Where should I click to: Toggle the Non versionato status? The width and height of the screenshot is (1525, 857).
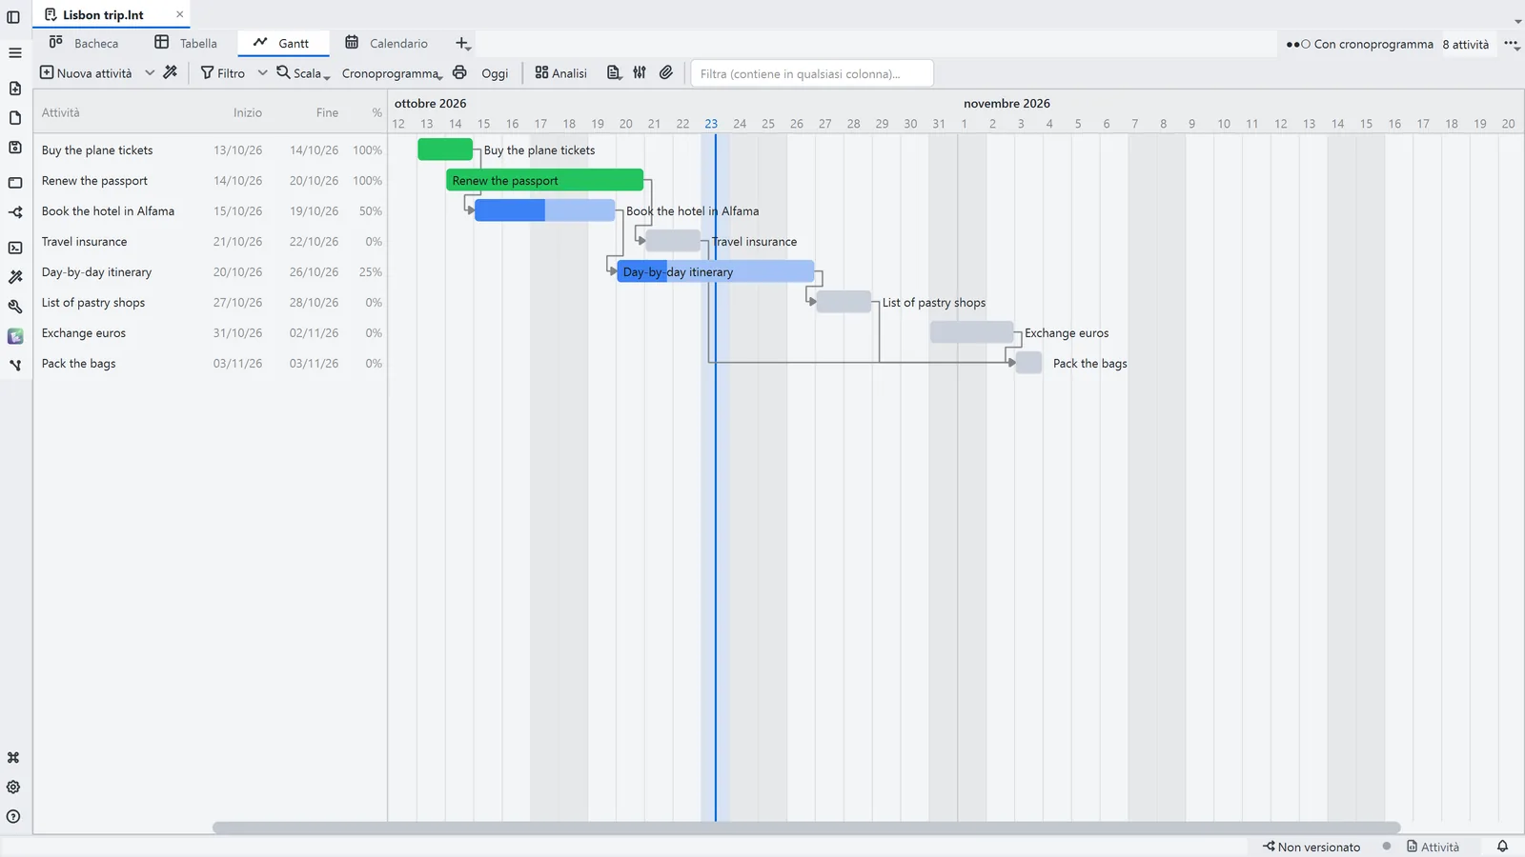tap(1311, 847)
